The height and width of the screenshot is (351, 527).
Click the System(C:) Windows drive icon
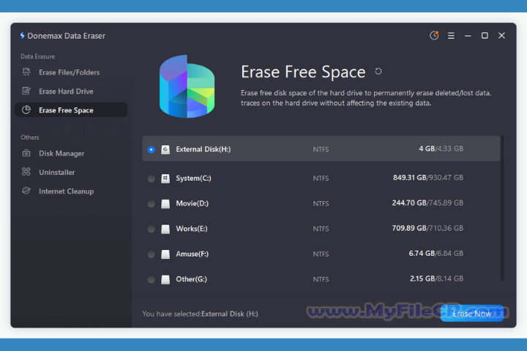point(165,178)
